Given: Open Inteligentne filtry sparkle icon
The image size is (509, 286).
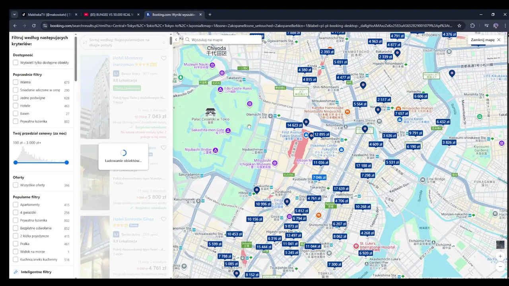Looking at the screenshot, I should click(16, 272).
